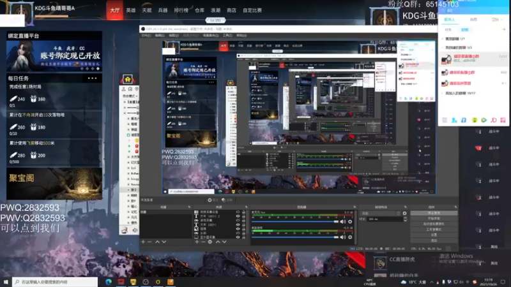Image resolution: width=511 pixels, height=287 pixels.
Task: Adjust transition duration stepper arrows
Action: [405, 219]
